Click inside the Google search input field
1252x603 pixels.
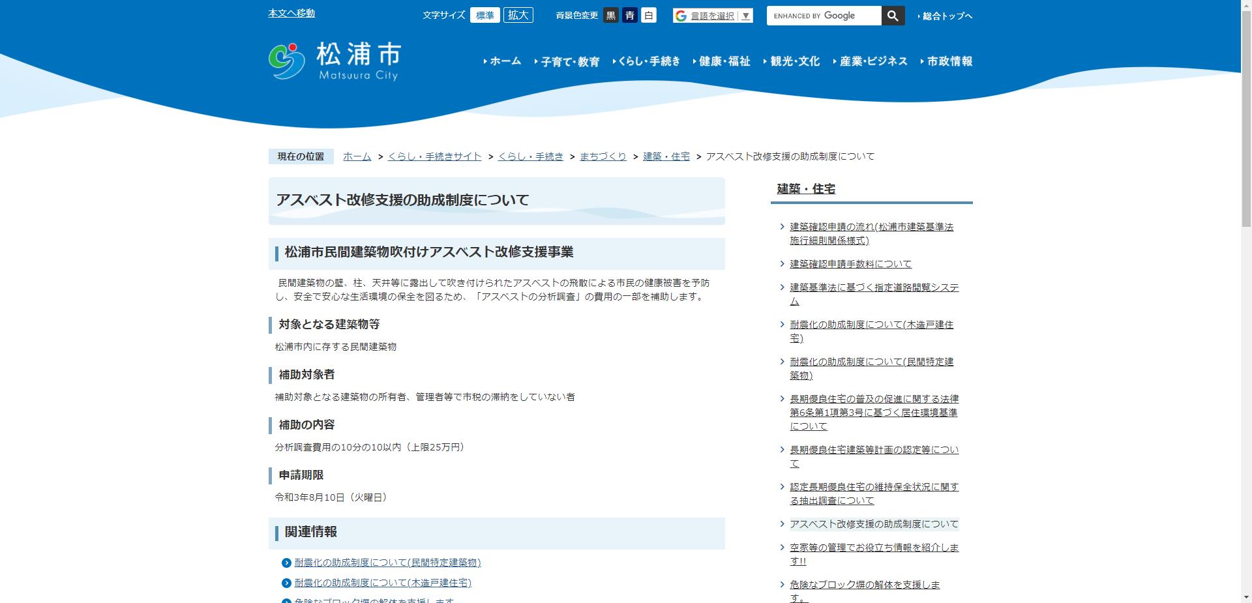pos(828,15)
